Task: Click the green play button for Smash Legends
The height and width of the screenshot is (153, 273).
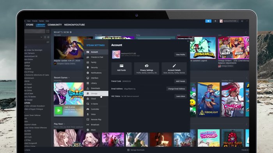Action: [x=58, y=110]
